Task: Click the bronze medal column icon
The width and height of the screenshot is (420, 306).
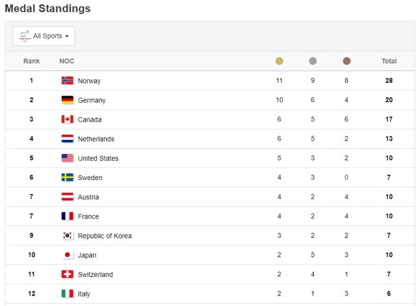Action: 346,61
